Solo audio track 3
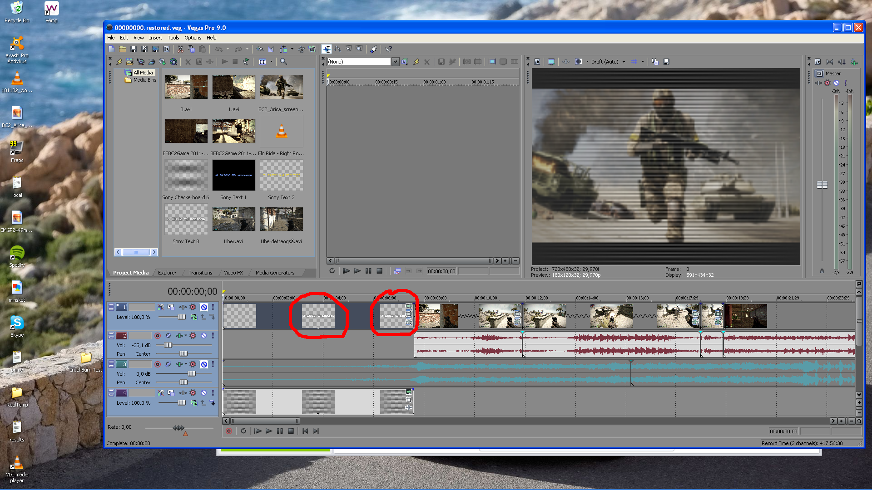This screenshot has width=872, height=490. click(x=213, y=364)
